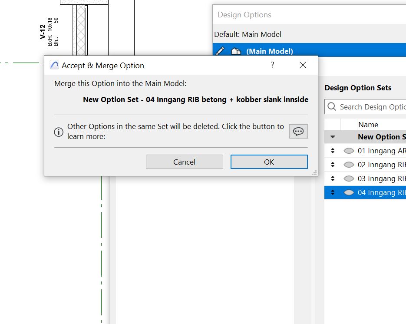Click the reorder arrows beside 01 Inngang
The height and width of the screenshot is (324, 406).
[x=333, y=151]
